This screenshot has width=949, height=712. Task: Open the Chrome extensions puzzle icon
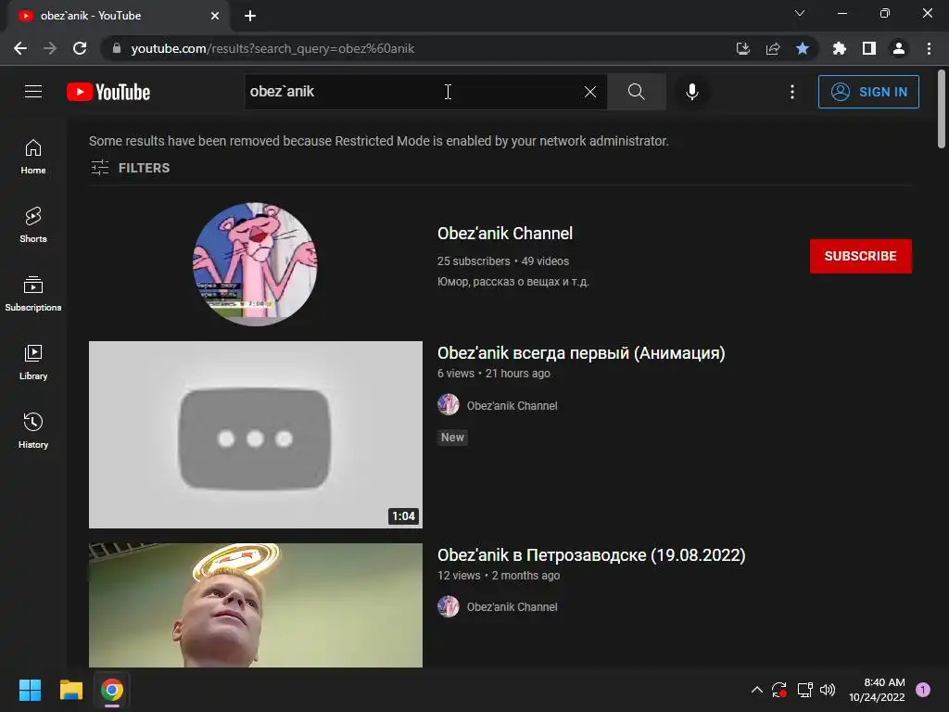[839, 48]
